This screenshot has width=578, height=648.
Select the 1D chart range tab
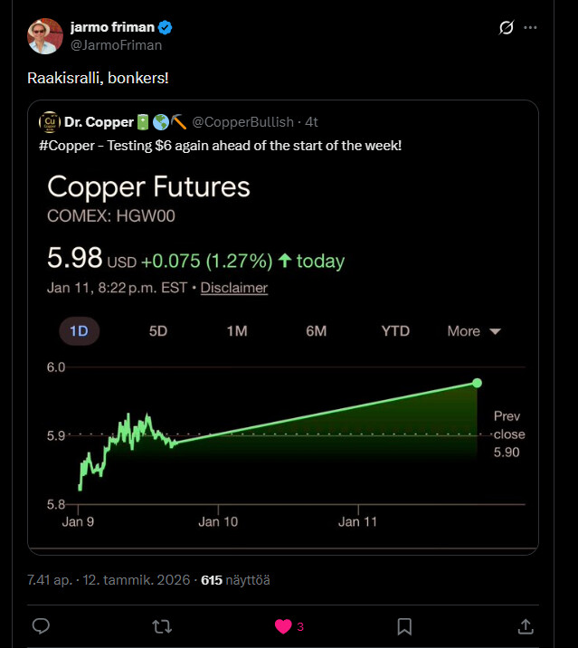pyautogui.click(x=80, y=331)
